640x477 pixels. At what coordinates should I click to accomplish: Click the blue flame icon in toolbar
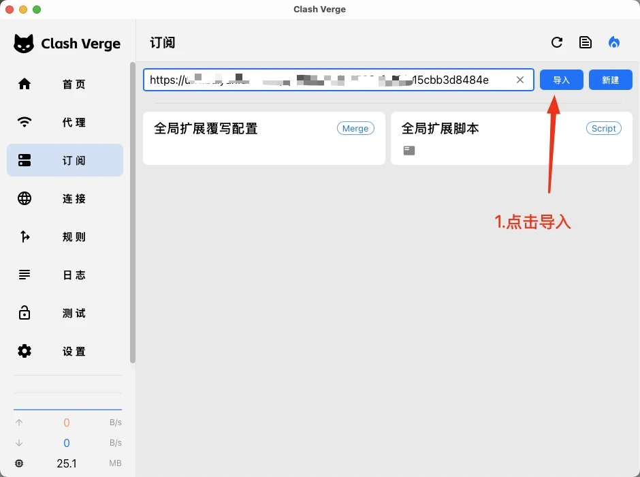[x=613, y=42]
